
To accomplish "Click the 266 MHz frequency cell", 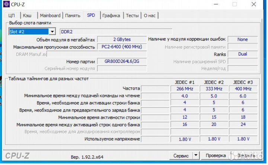I will [x=185, y=89].
